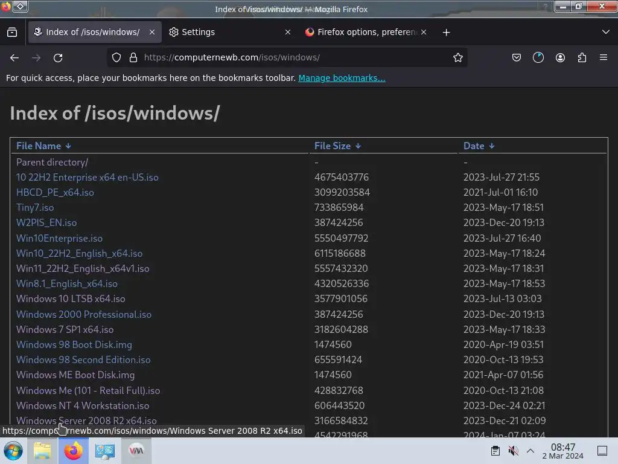Image resolution: width=618 pixels, height=464 pixels.
Task: Select the Index of /isos/windows/ tab
Action: [95, 33]
